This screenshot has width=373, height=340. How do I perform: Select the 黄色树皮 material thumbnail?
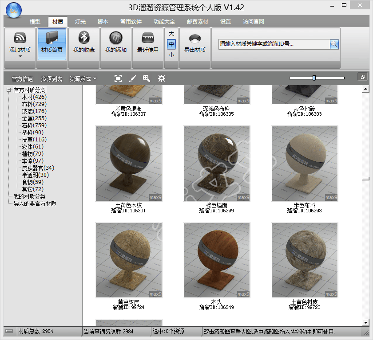pos(129,260)
